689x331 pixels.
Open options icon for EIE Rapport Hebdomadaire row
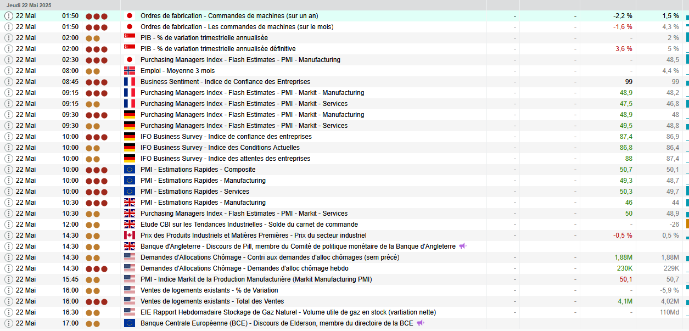[8, 312]
